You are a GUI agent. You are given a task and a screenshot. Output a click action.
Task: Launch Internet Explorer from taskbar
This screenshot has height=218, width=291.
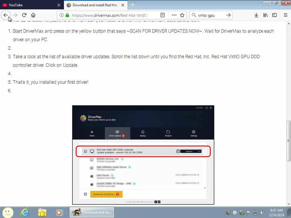tap(25, 212)
